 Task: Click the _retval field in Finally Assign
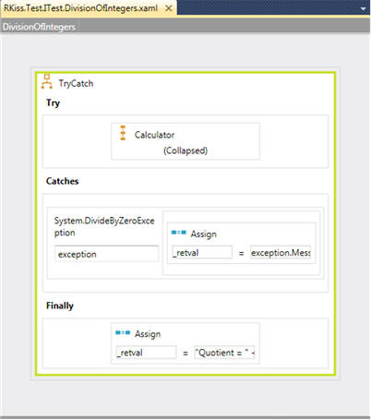tap(146, 353)
